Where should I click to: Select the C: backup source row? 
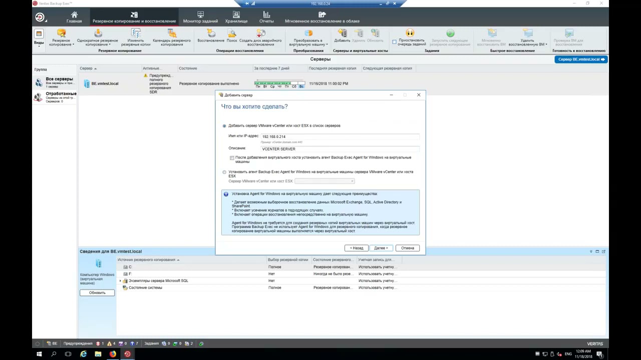361,267
